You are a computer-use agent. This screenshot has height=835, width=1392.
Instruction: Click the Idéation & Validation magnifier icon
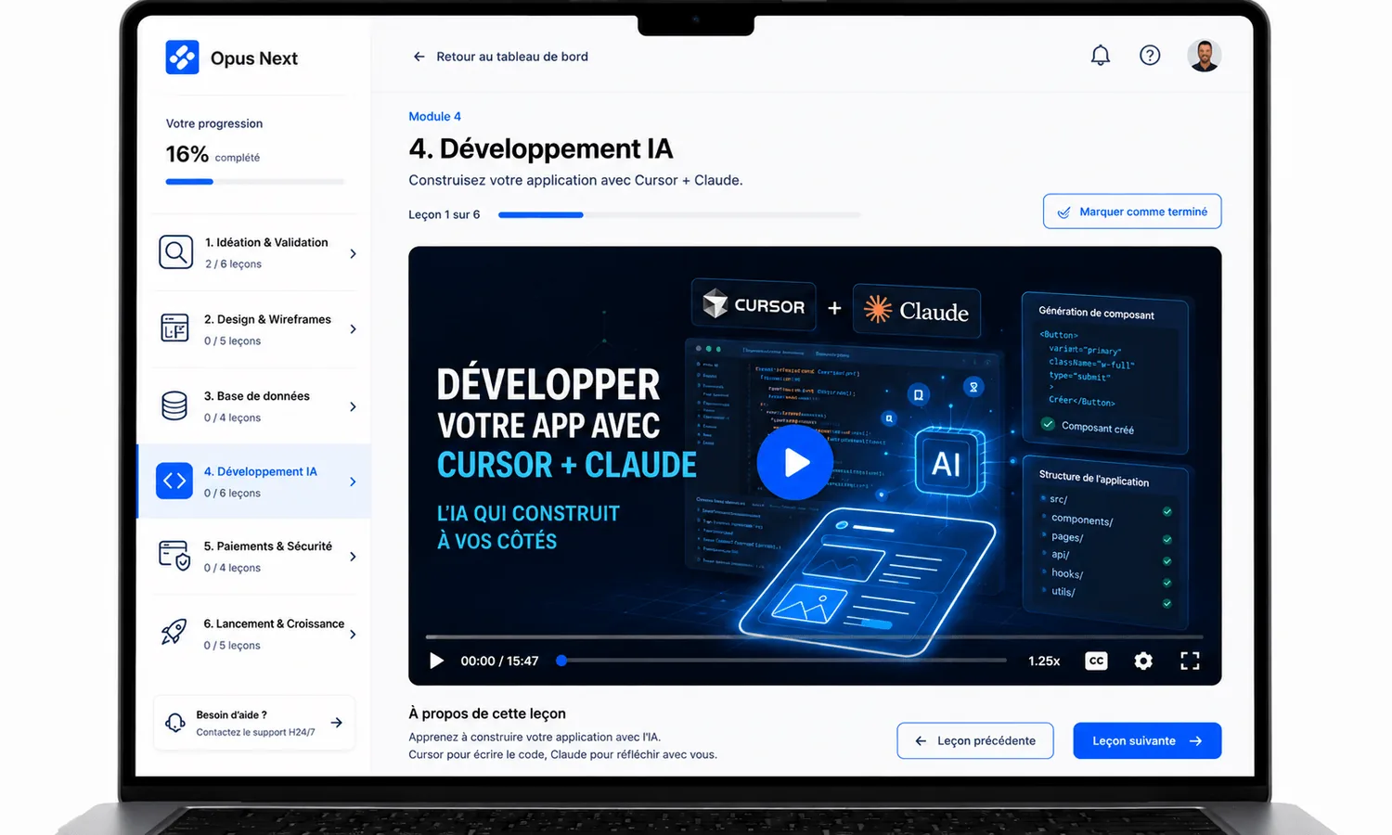tap(175, 252)
